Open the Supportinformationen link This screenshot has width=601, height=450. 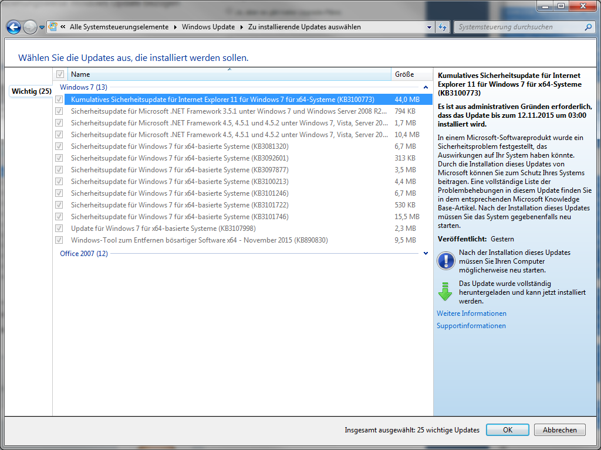click(x=471, y=326)
